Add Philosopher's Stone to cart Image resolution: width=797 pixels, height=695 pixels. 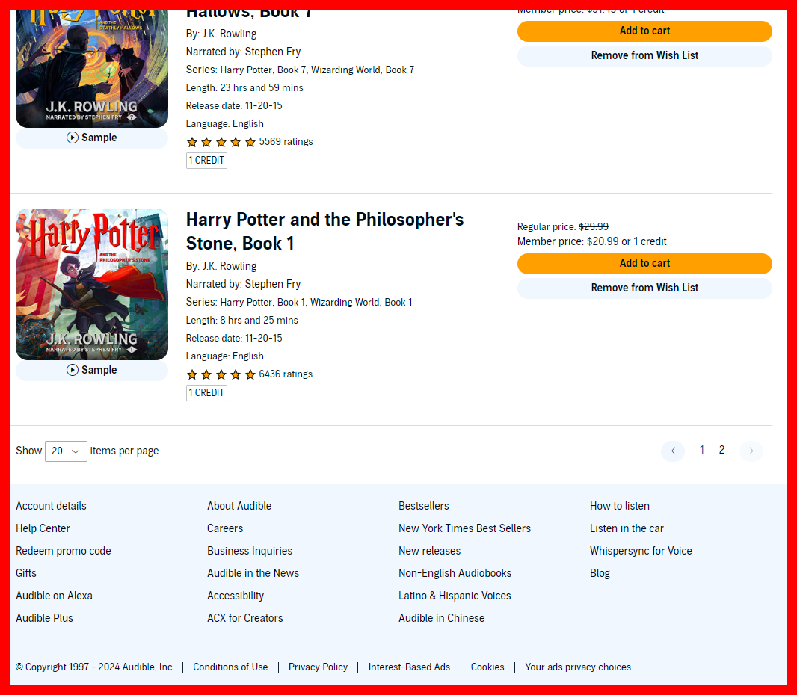644,263
